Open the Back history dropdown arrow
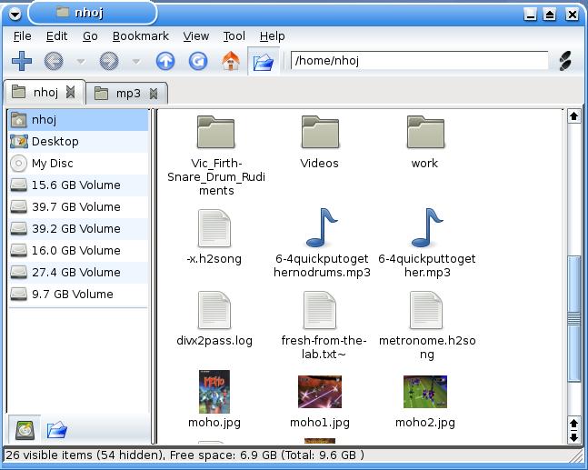The height and width of the screenshot is (470, 588). [80, 61]
